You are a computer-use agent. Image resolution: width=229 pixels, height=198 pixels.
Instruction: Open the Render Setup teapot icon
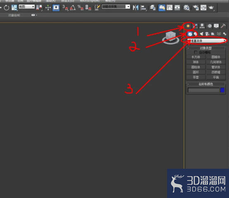[x=196, y=7]
